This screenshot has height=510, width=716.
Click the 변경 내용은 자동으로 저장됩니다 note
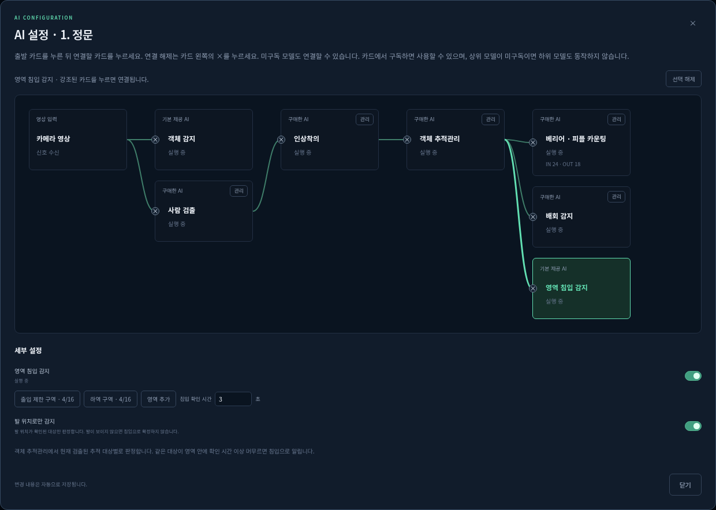51,485
